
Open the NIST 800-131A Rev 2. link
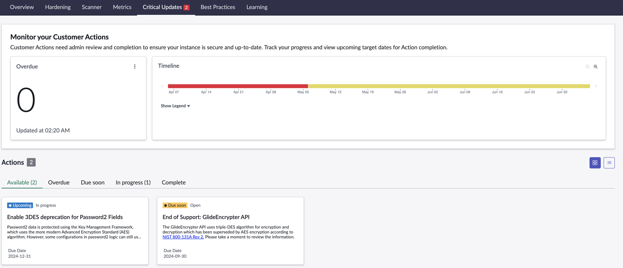(x=183, y=237)
